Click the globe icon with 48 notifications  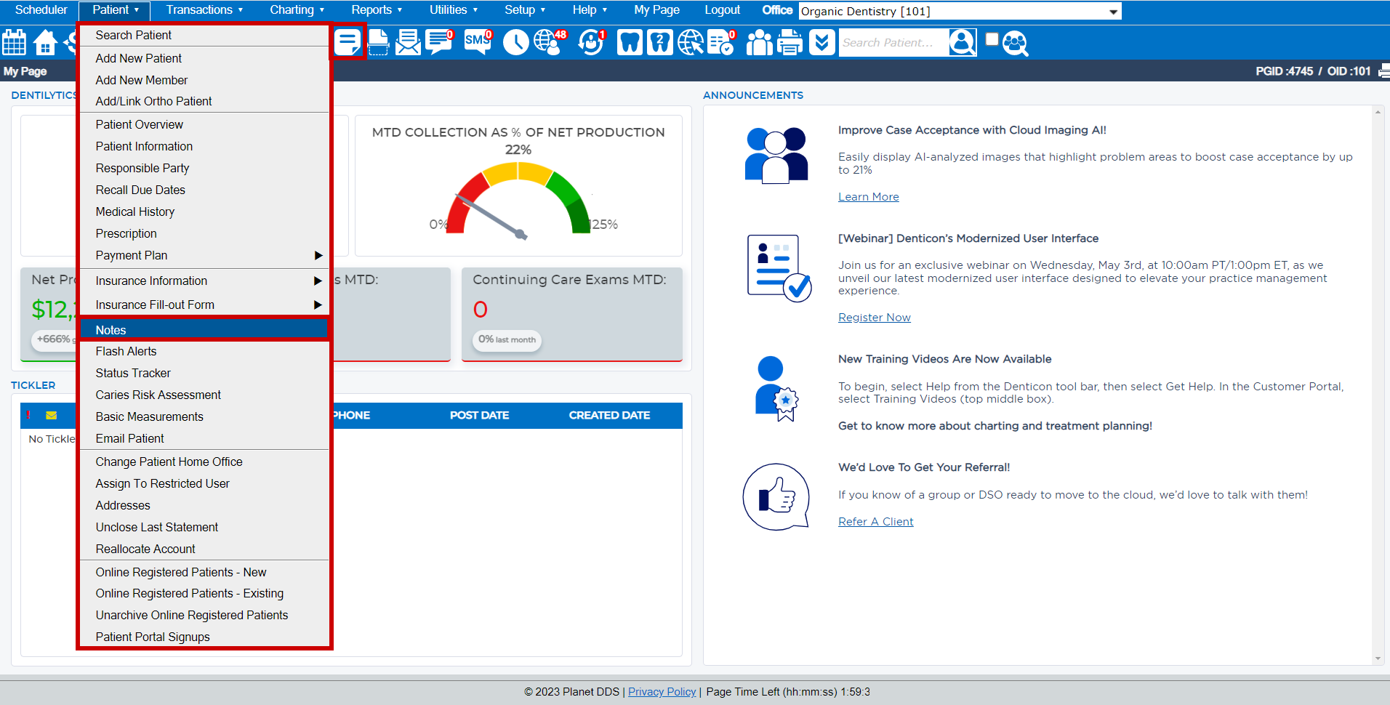tap(548, 42)
